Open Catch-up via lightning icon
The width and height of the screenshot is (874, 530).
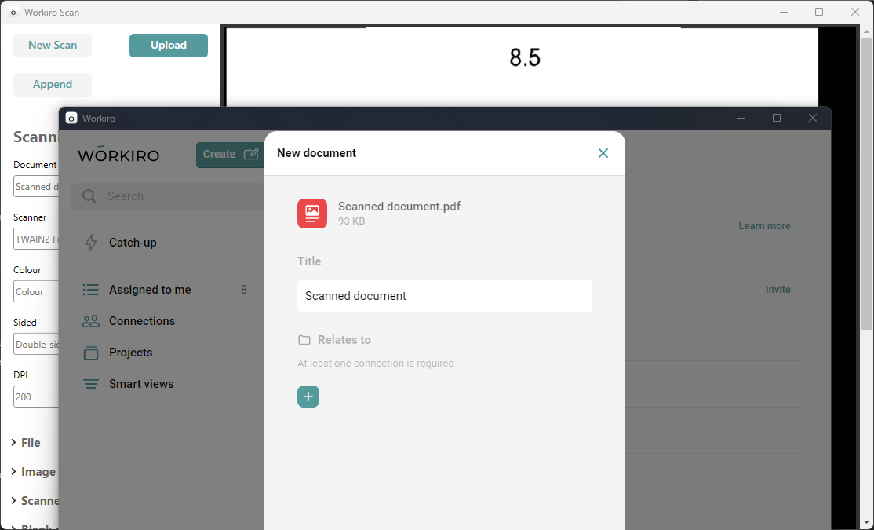pos(91,243)
